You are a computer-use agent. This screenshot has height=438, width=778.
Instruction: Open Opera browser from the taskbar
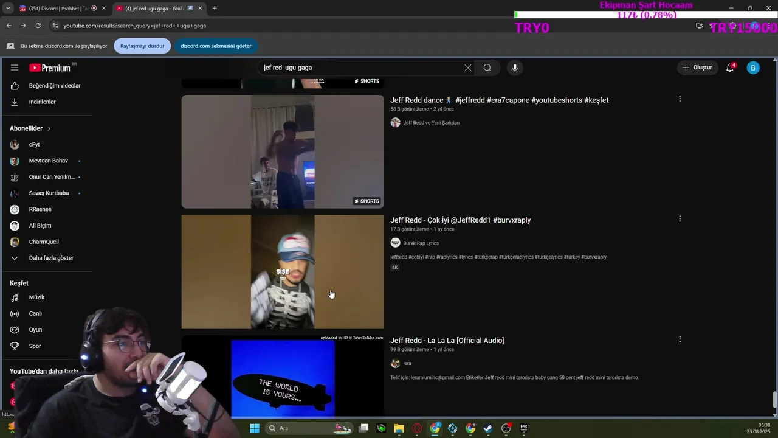click(417, 428)
